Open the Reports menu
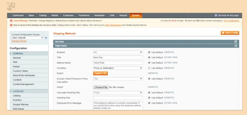247x115 pixels. (x=123, y=15)
